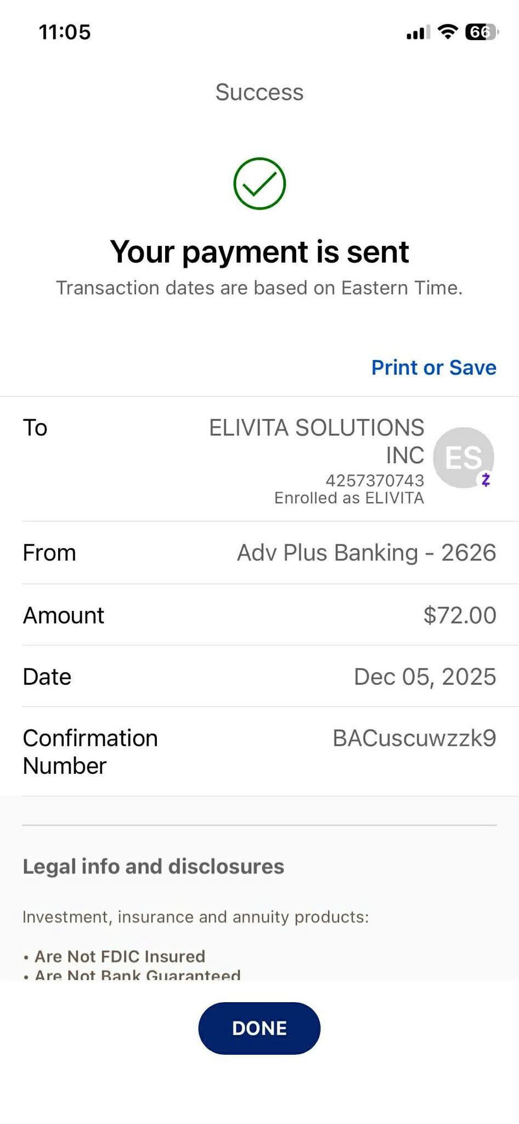519x1124 pixels.
Task: Tap the purple Zelle badge icon
Action: tap(485, 480)
